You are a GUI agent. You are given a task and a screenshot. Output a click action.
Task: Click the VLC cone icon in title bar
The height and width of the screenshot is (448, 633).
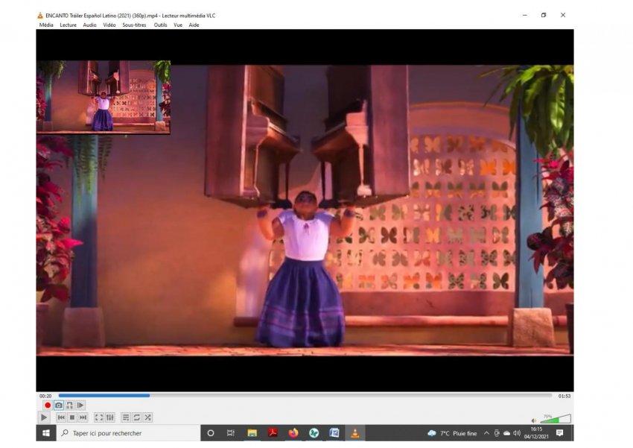tap(40, 16)
